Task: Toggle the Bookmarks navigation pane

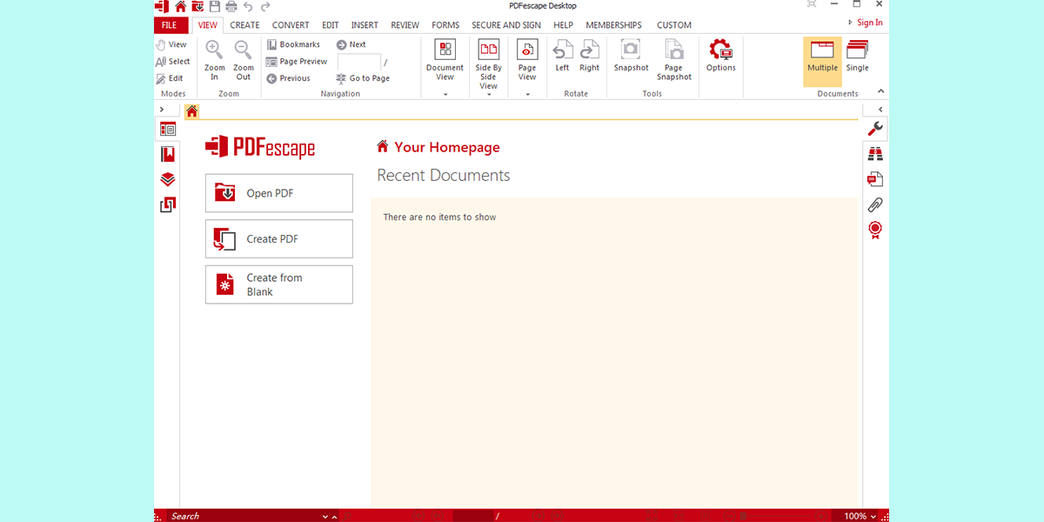Action: coord(293,44)
